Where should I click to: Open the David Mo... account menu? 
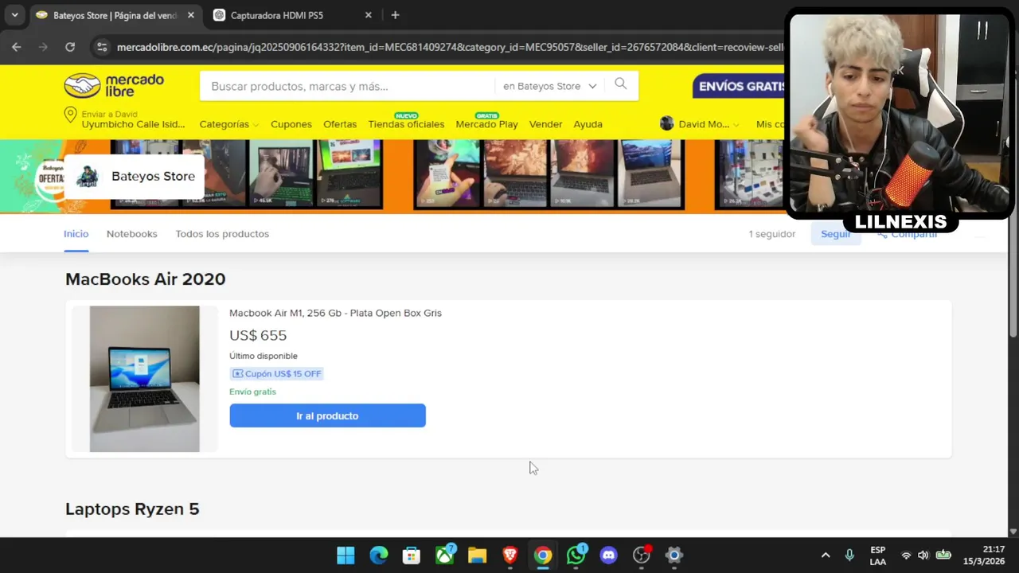(700, 124)
